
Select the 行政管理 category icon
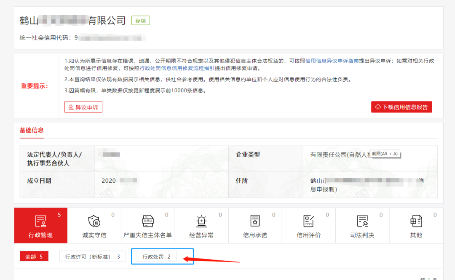(x=40, y=221)
